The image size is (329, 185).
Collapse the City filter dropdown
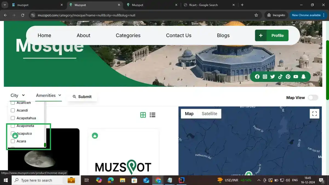tap(18, 95)
